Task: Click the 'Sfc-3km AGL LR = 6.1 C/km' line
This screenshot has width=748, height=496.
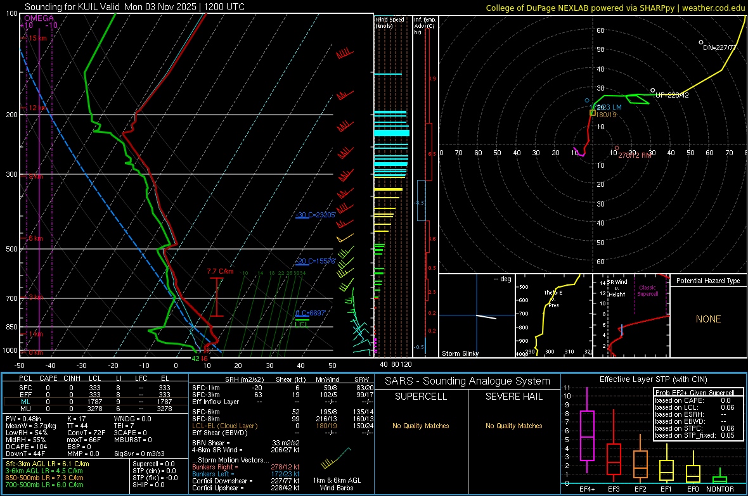Action: click(x=48, y=464)
